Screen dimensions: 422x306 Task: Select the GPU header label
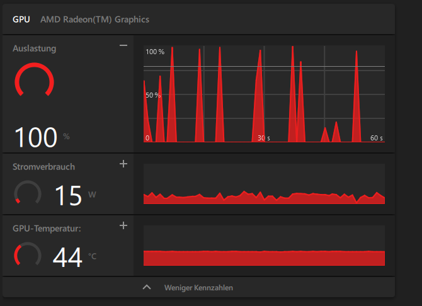(x=21, y=20)
